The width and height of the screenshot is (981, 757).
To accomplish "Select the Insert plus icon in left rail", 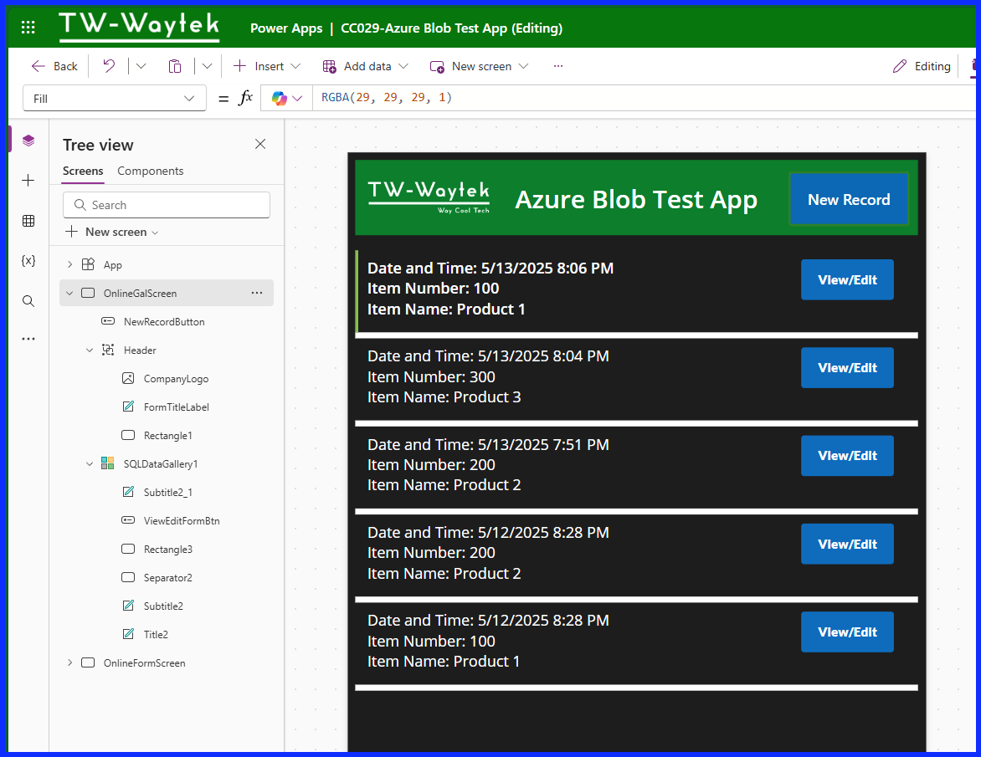I will 28,180.
